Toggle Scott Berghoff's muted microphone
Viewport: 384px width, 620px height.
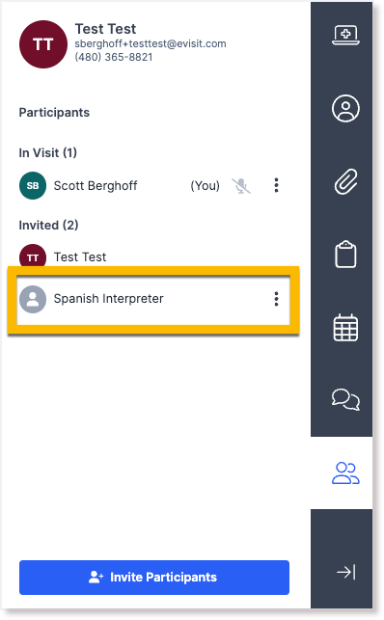[x=241, y=185]
